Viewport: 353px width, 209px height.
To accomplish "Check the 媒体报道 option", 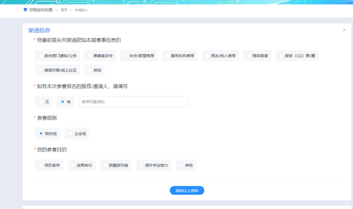I will [249, 56].
